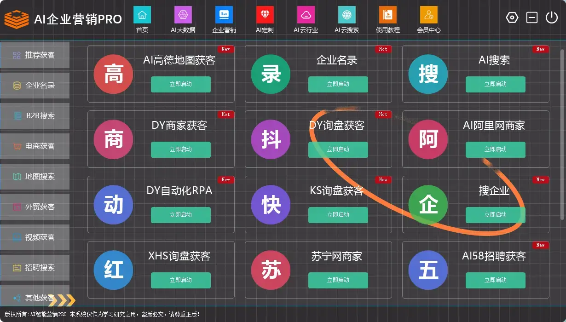The image size is (566, 322).
Task: Click the XHS询盘获客 title text
Action: tap(179, 256)
